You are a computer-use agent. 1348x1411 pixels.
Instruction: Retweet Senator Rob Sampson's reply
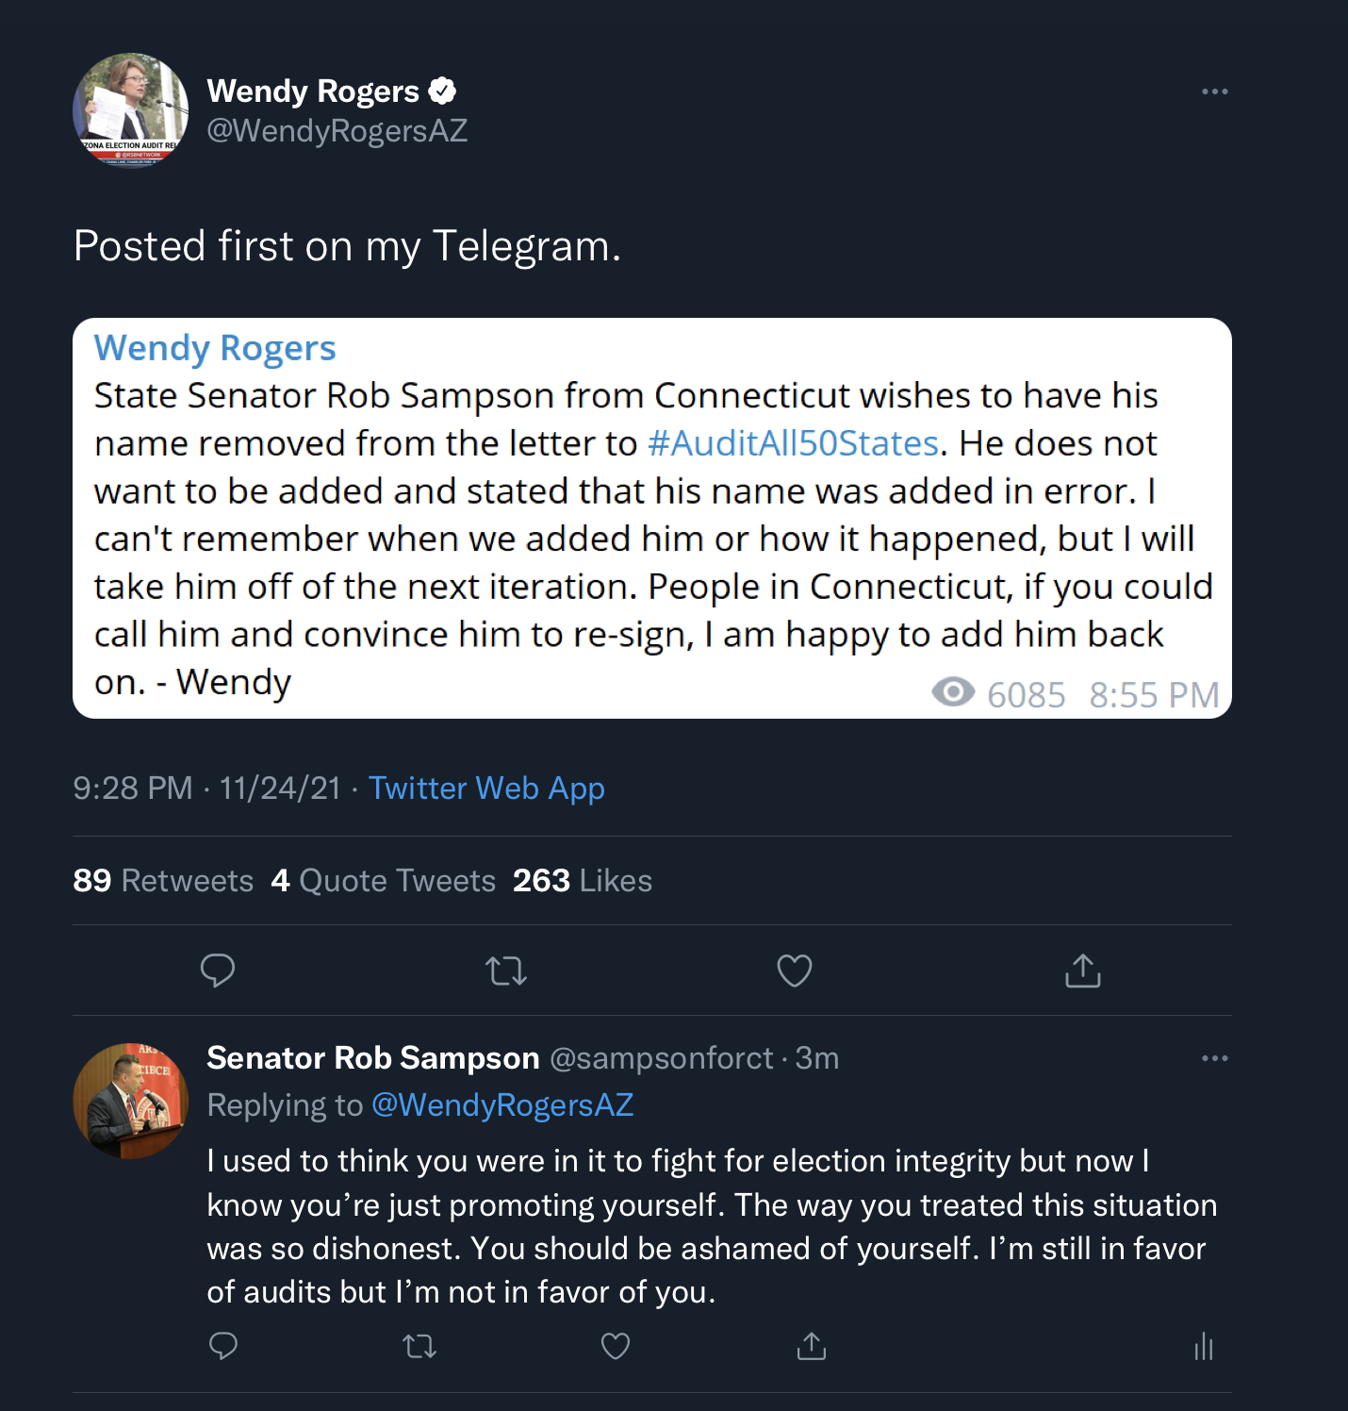tap(419, 1346)
